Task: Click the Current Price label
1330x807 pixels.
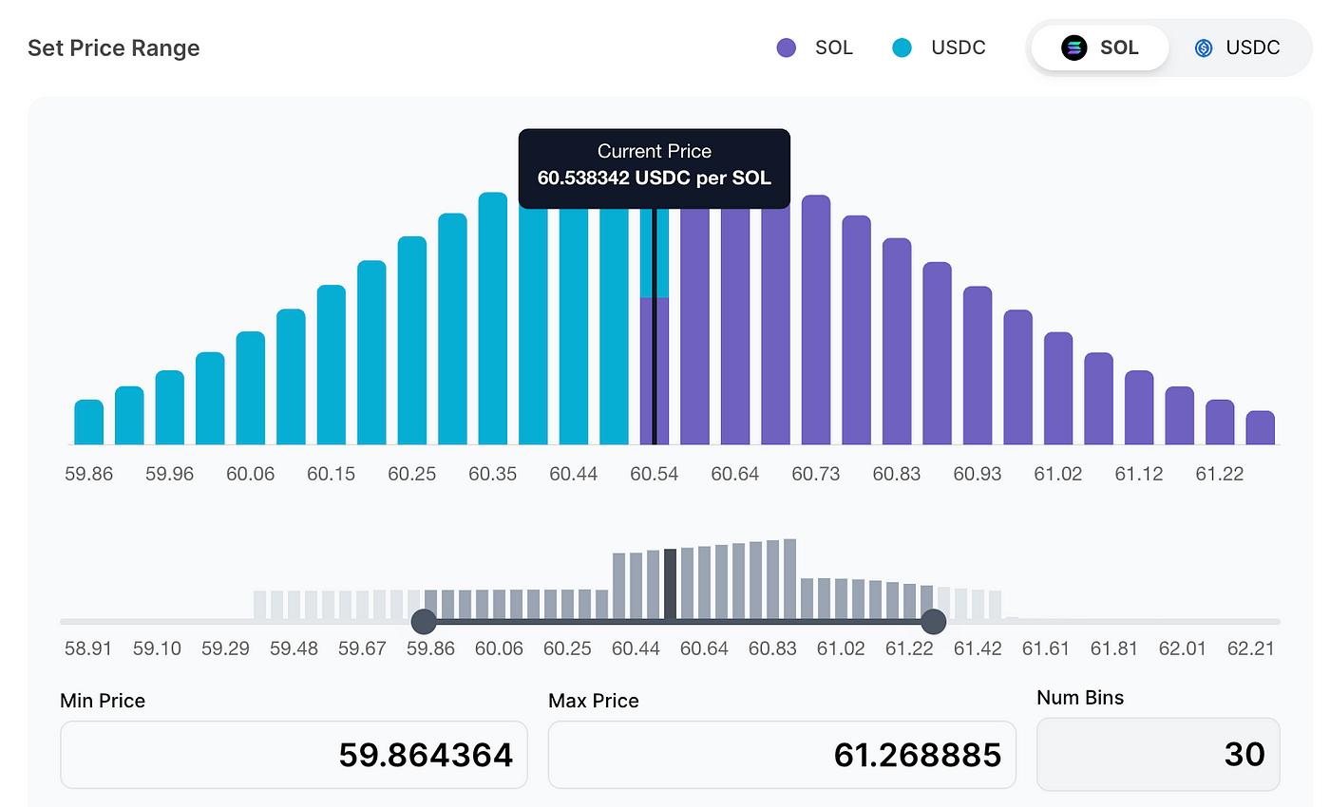Action: pos(654,151)
